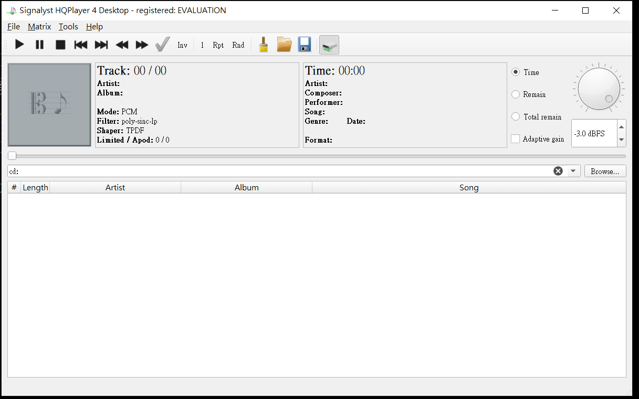The height and width of the screenshot is (399, 639).
Task: Click the track position seek slider handle
Action: (12, 156)
